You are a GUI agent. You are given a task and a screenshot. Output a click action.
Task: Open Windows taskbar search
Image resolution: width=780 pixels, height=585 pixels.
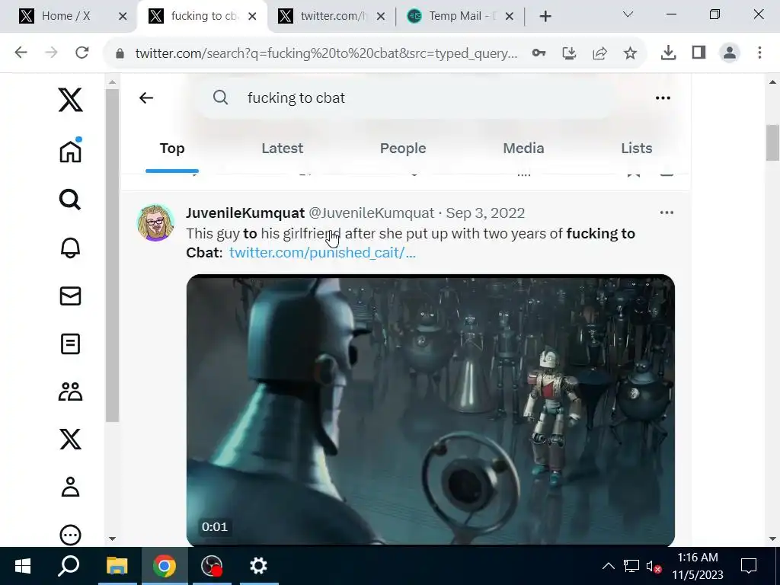click(69, 566)
